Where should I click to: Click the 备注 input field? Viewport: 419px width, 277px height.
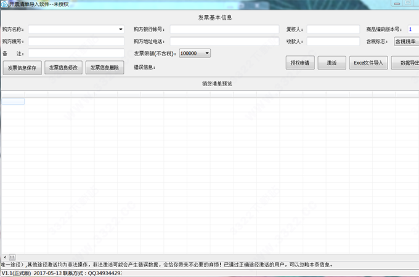[76, 54]
